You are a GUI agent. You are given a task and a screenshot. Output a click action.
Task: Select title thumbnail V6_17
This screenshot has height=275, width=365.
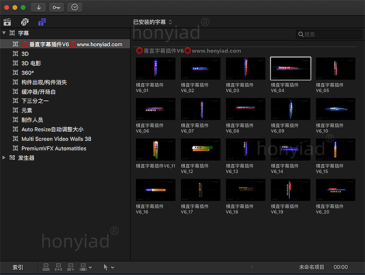tap(201, 190)
